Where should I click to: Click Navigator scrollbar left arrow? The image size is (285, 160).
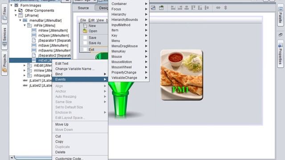[12, 158]
